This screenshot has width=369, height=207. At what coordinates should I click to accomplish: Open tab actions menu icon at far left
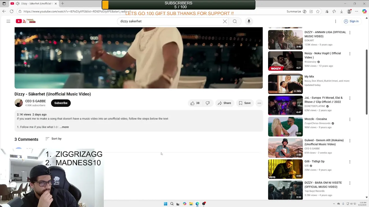coord(4,3)
